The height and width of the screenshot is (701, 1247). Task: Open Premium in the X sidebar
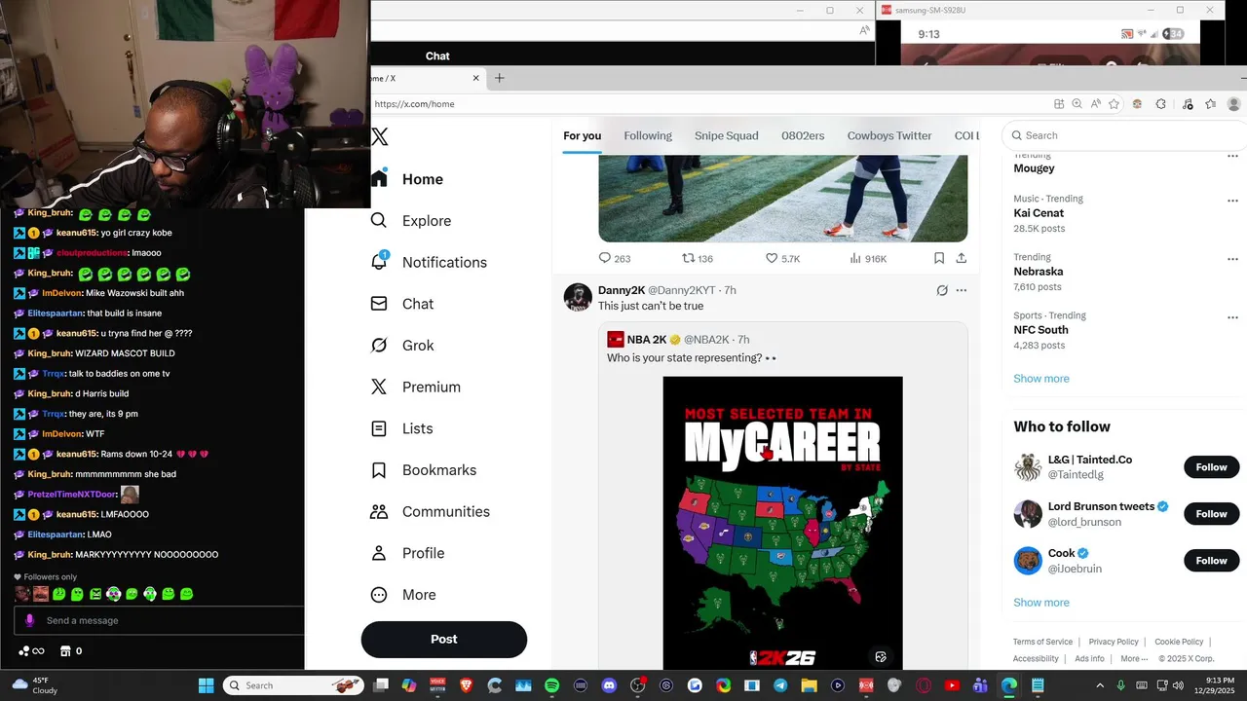click(416, 387)
